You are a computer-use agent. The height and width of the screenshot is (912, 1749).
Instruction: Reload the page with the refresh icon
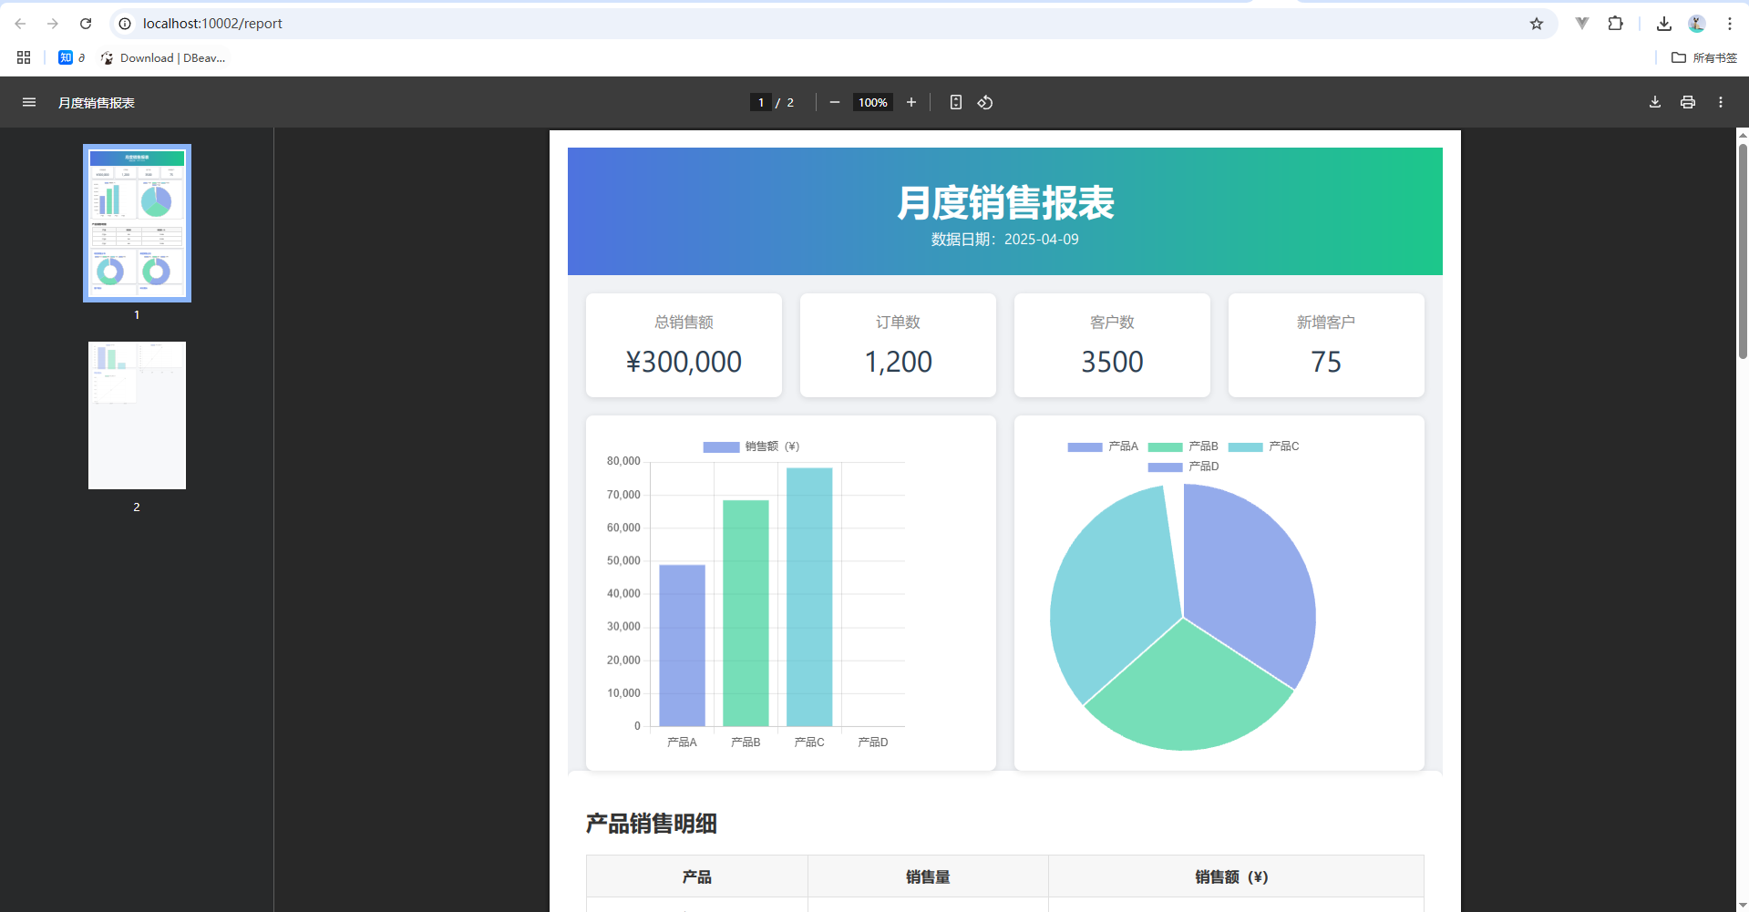86,23
